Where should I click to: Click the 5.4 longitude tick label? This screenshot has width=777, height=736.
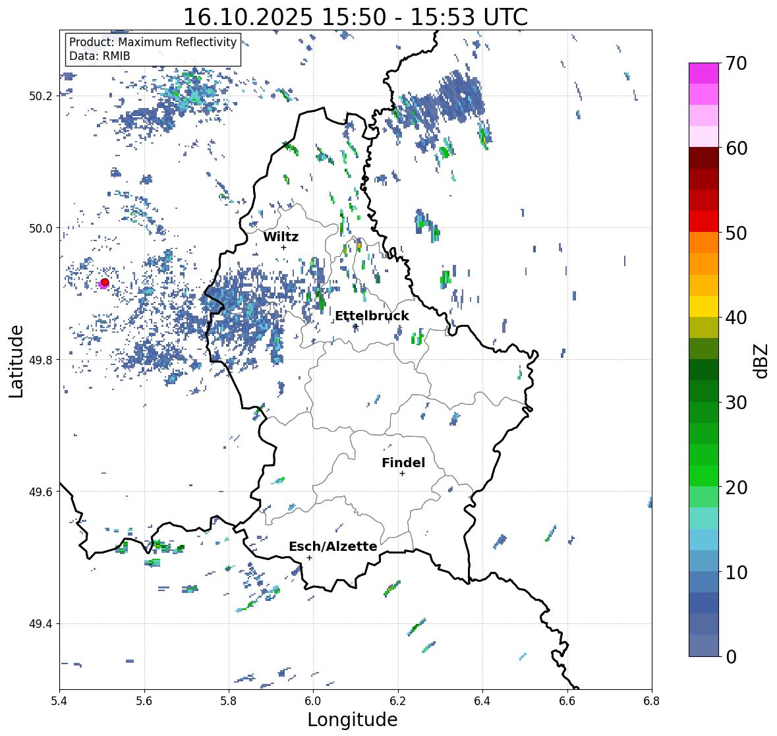[x=59, y=701]
